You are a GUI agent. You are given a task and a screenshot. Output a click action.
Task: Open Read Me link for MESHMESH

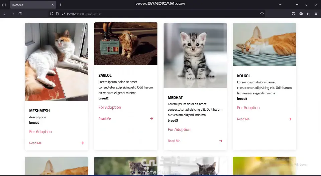tap(35, 143)
